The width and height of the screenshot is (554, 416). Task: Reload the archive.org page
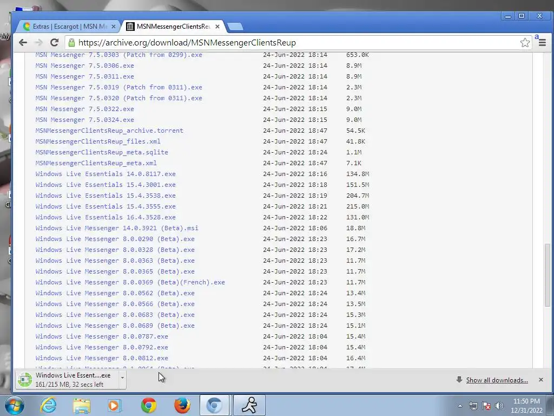(x=54, y=43)
